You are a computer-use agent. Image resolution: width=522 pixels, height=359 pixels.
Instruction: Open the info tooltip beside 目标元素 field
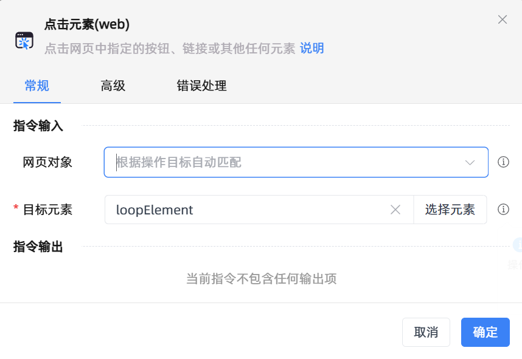point(503,210)
